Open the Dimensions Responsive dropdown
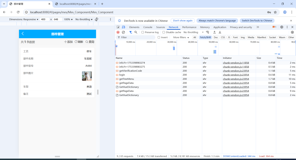 pos(24,19)
